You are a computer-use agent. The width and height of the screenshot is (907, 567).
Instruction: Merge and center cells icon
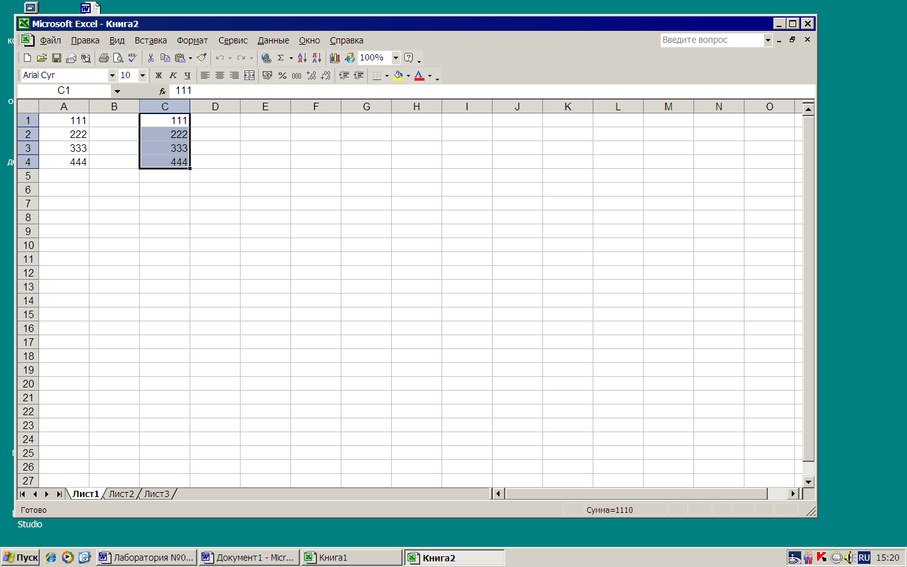[249, 76]
